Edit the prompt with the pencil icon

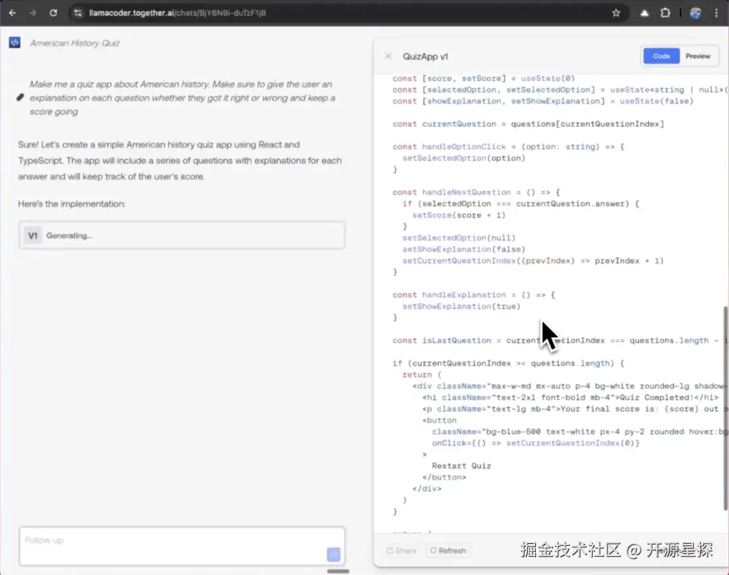(20, 97)
